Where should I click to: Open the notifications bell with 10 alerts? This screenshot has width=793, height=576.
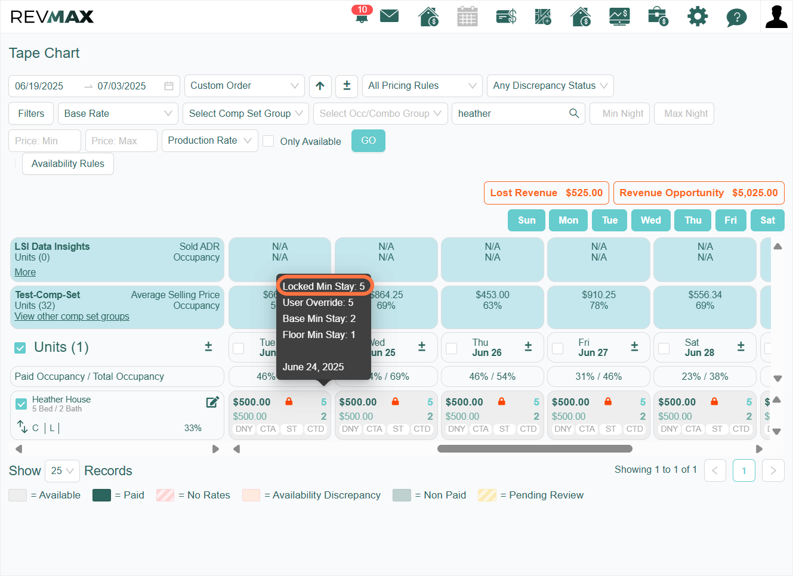[x=362, y=15]
